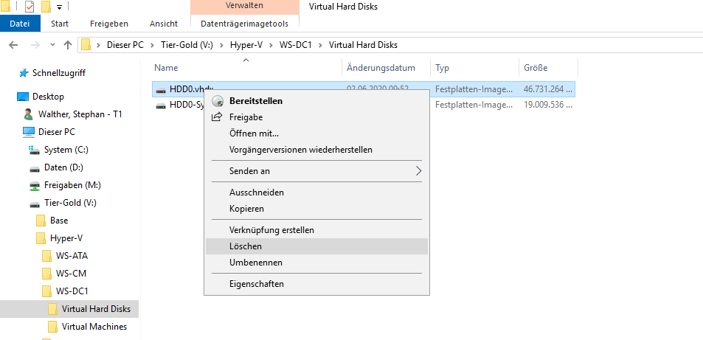This screenshot has width=703, height=340.
Task: Expand the chevron after Tier-Gold (V:) in path
Action: click(222, 45)
